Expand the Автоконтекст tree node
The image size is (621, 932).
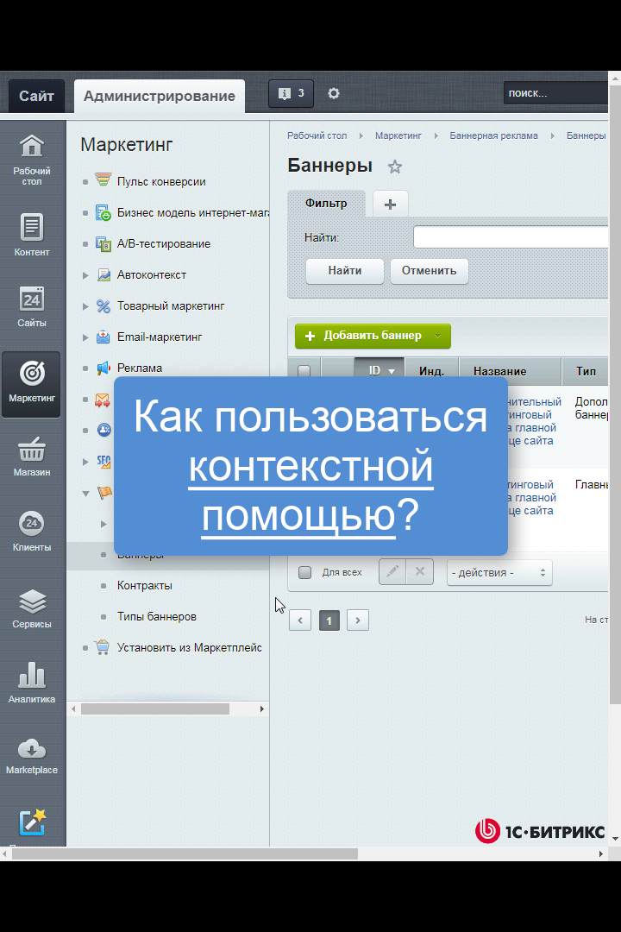pyautogui.click(x=85, y=275)
